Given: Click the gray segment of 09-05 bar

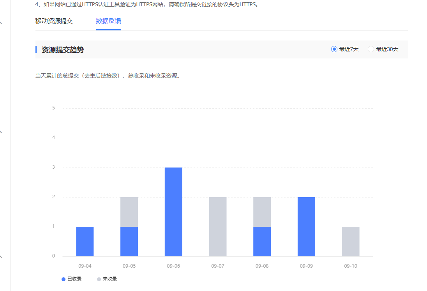Looking at the screenshot, I should pyautogui.click(x=129, y=212).
